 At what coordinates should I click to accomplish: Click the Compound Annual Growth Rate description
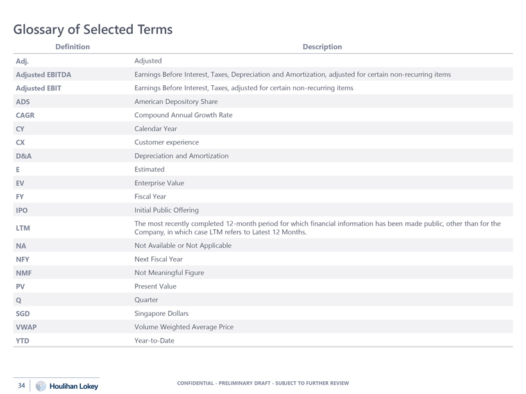pos(183,115)
